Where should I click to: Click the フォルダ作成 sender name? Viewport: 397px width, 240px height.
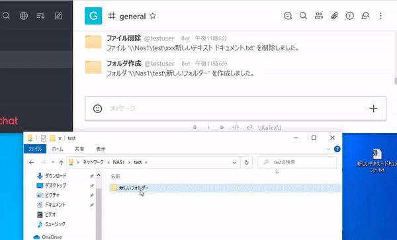124,63
